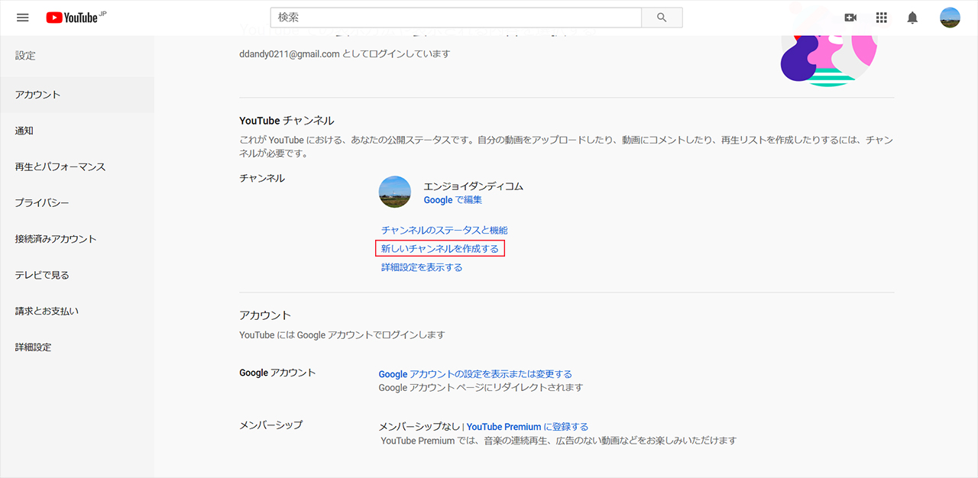The image size is (978, 478).
Task: Click the 設定 sidebar title
Action: click(x=25, y=56)
